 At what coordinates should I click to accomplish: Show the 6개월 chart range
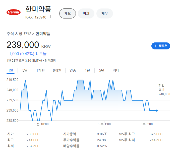tap(57, 70)
